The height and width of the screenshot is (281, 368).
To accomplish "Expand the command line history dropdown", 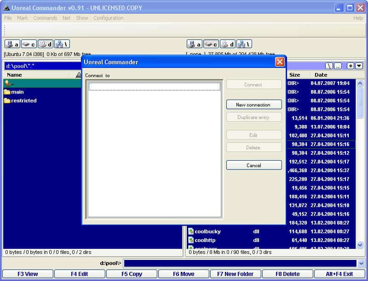I will point(362,263).
